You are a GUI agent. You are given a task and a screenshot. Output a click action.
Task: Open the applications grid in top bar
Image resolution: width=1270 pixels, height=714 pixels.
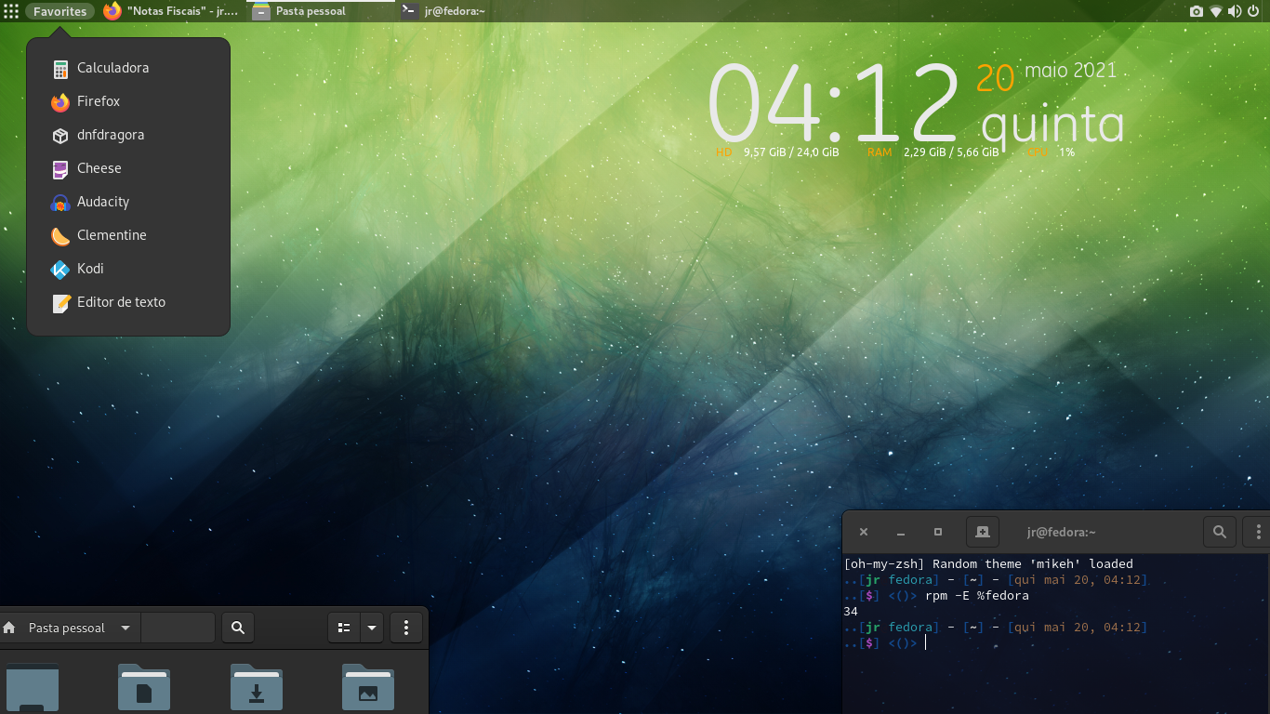(11, 11)
